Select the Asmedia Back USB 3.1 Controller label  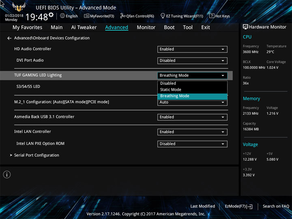coord(44,117)
